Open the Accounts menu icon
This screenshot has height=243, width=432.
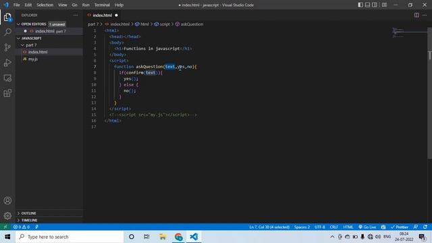coord(7,200)
